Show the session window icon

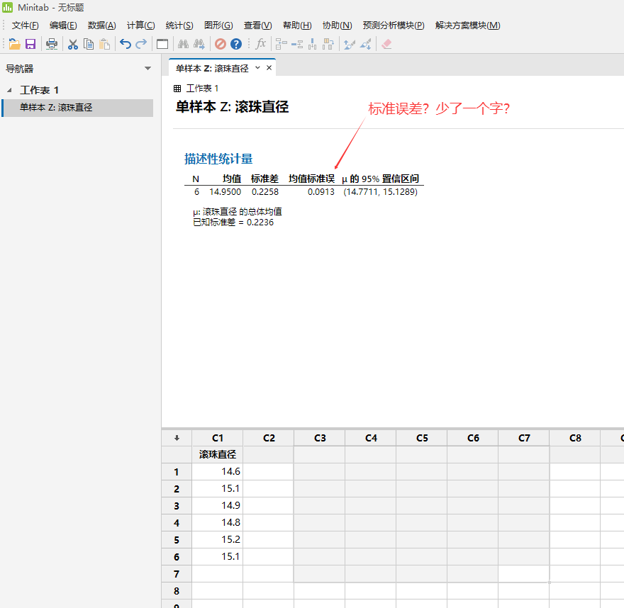pos(162,44)
